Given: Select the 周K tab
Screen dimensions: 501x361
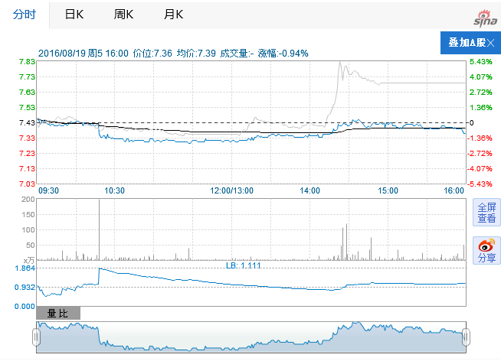Looking at the screenshot, I should [123, 15].
